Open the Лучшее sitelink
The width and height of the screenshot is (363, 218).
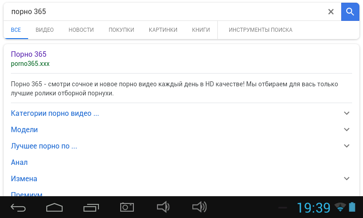click(44, 146)
